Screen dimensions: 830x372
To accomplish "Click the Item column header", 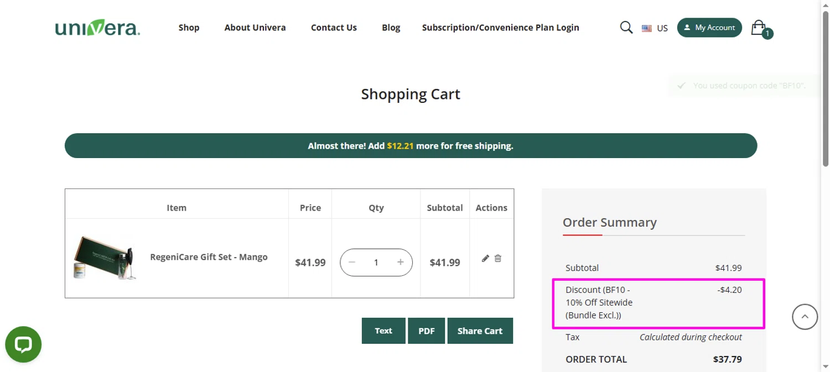I will (177, 208).
